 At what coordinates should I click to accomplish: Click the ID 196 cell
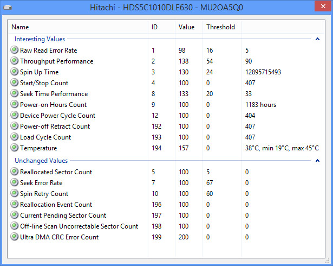pyautogui.click(x=156, y=205)
